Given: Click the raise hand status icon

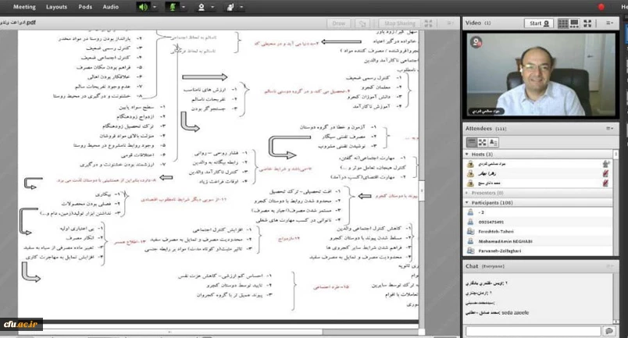Looking at the screenshot, I should pos(230,6).
